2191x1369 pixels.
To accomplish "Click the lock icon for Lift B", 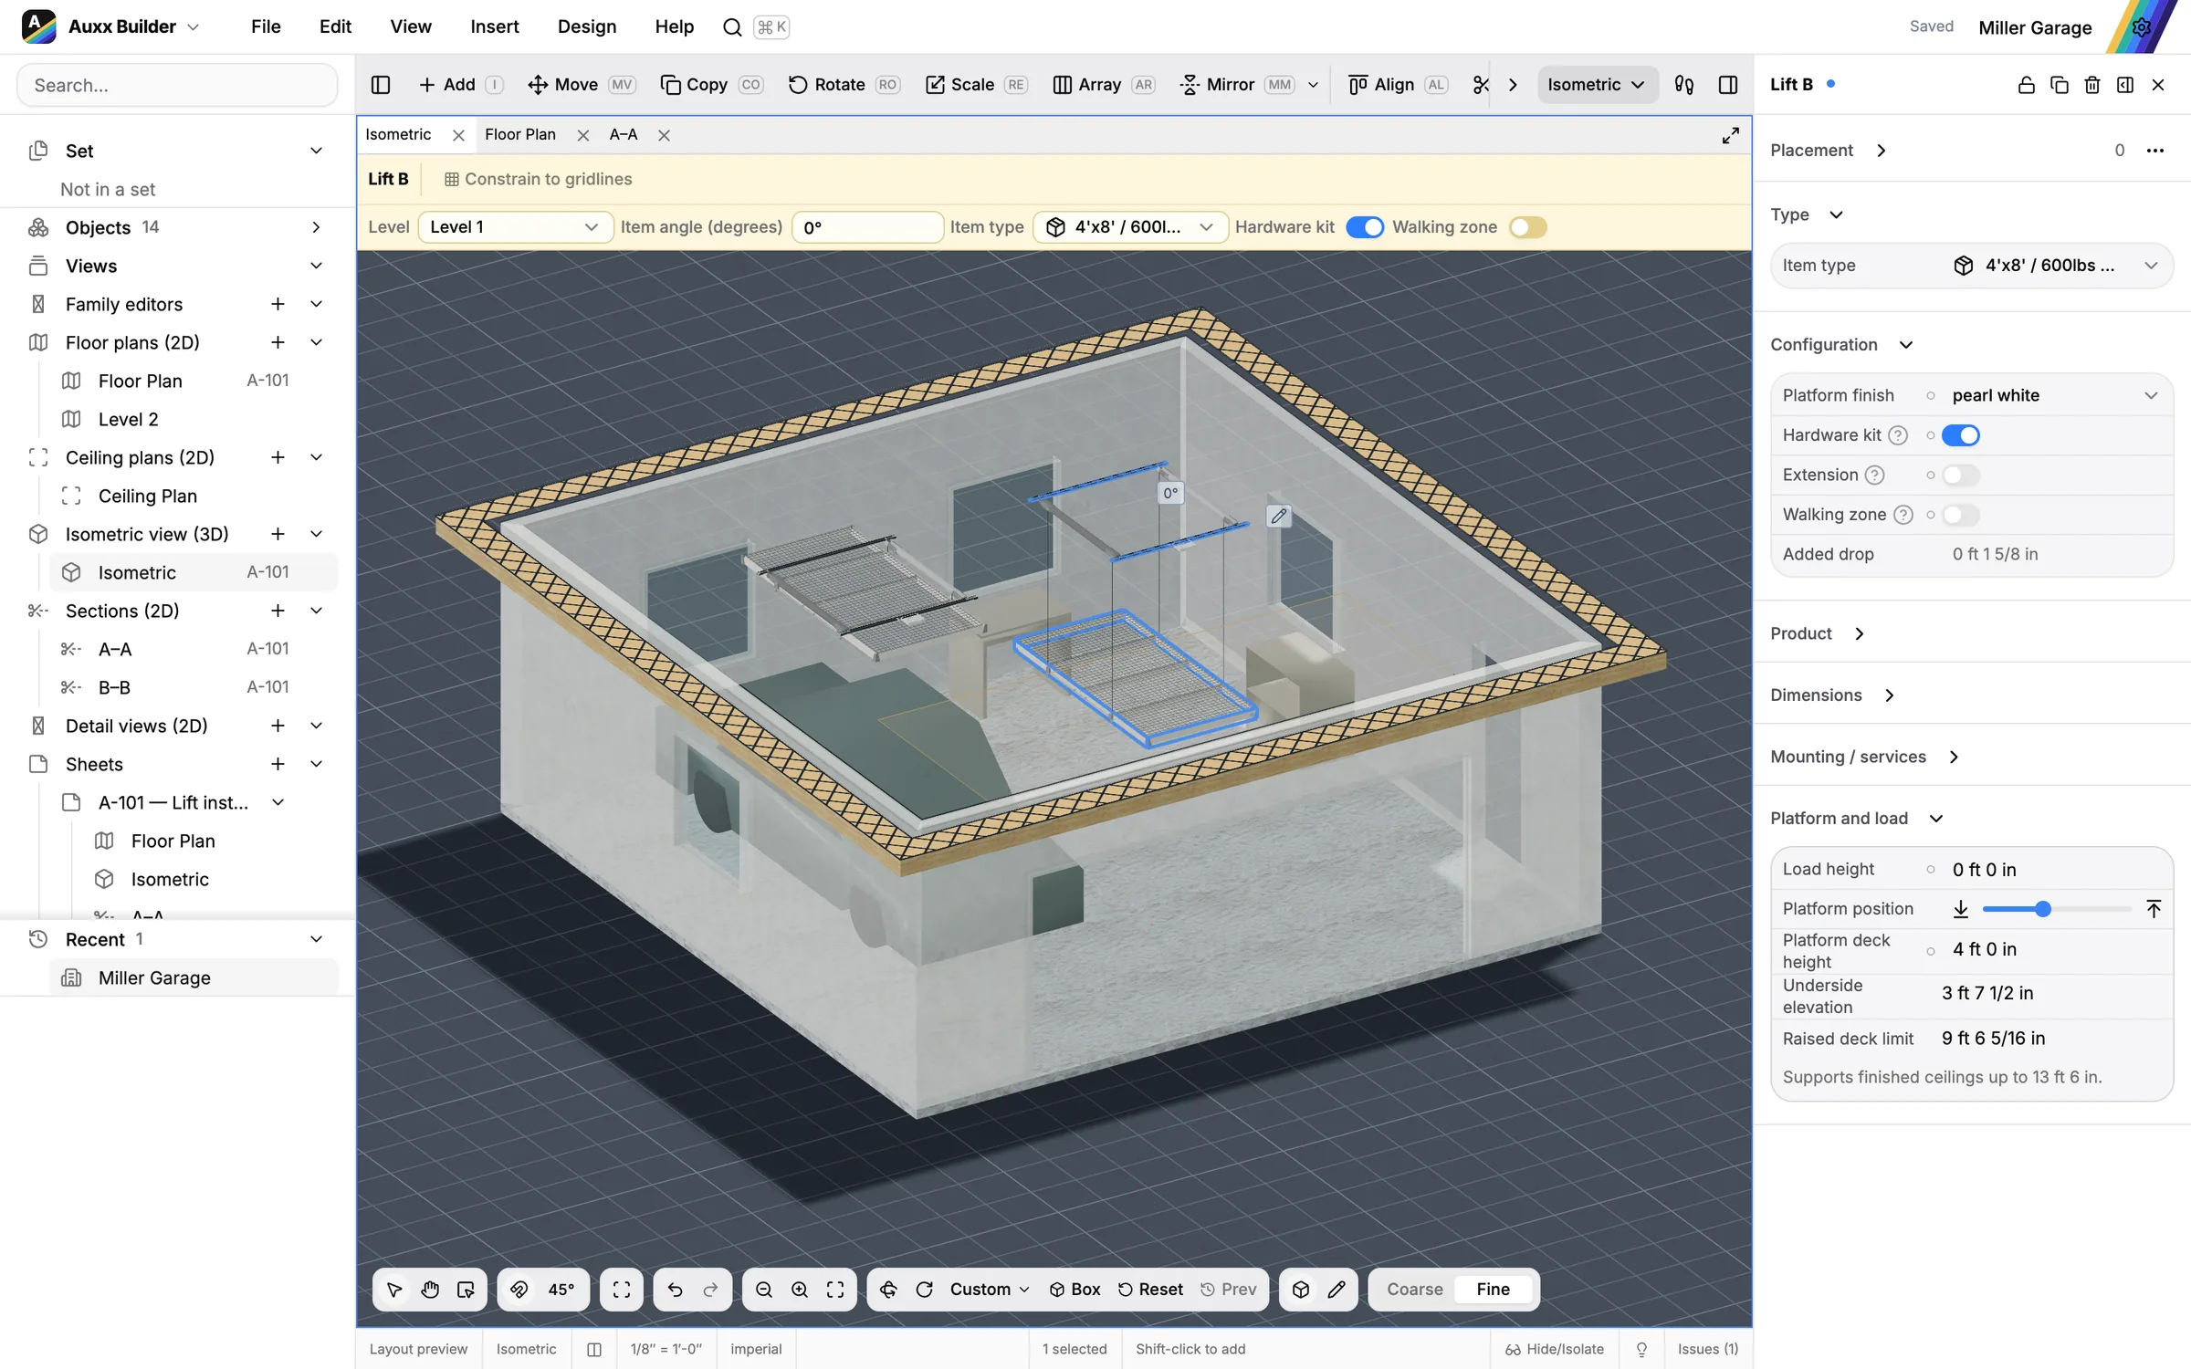I will point(2026,85).
